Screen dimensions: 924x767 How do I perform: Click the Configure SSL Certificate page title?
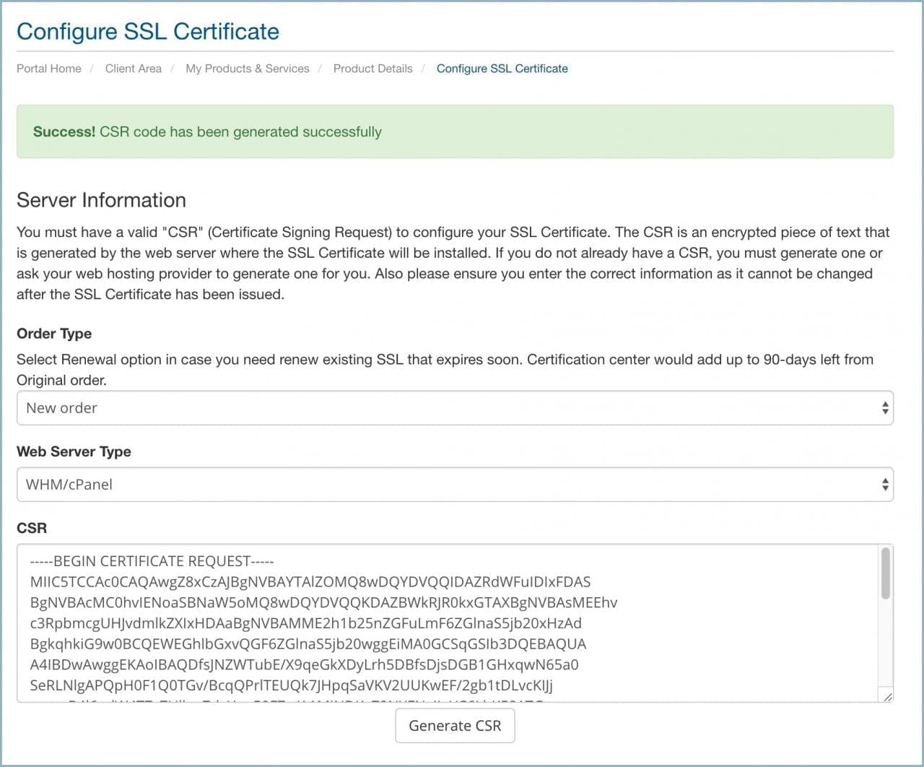tap(148, 31)
